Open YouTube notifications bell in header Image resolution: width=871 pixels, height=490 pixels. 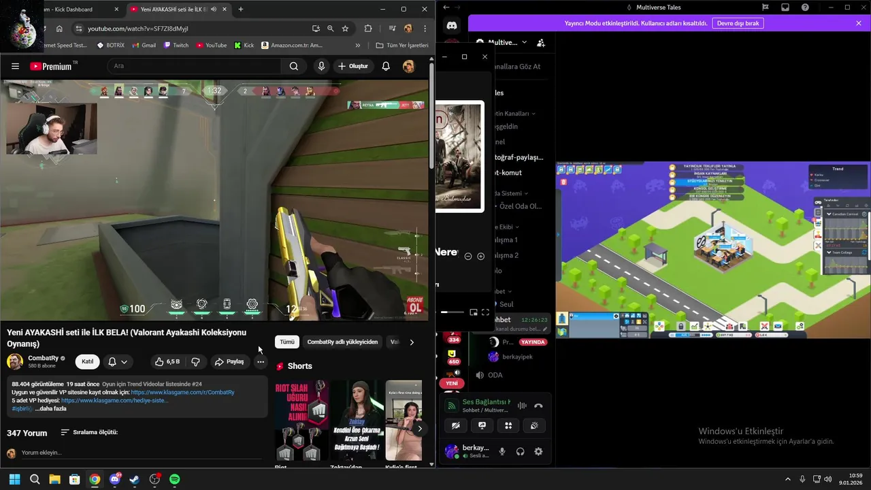click(x=386, y=66)
